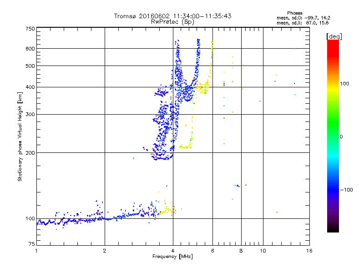Click the y-axis tick label '400'
This screenshot has width=364, height=273.
pyautogui.click(x=30, y=87)
